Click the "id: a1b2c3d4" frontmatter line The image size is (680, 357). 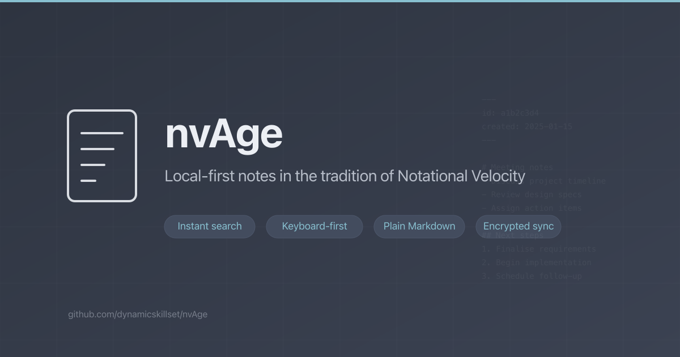tap(510, 113)
